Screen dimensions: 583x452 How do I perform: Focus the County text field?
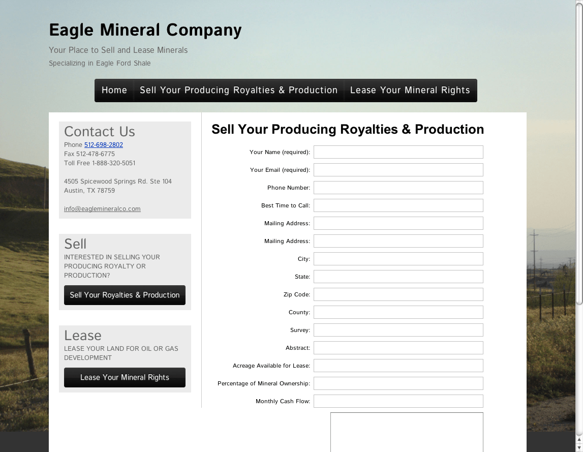click(398, 312)
